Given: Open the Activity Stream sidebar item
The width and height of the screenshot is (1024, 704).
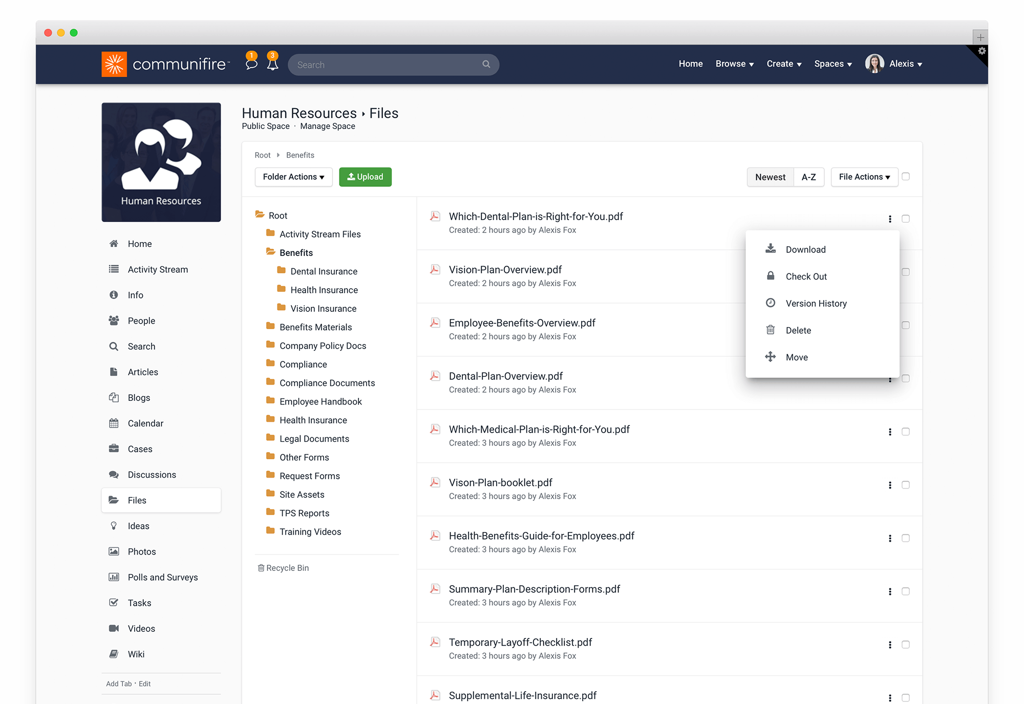Looking at the screenshot, I should tap(157, 269).
